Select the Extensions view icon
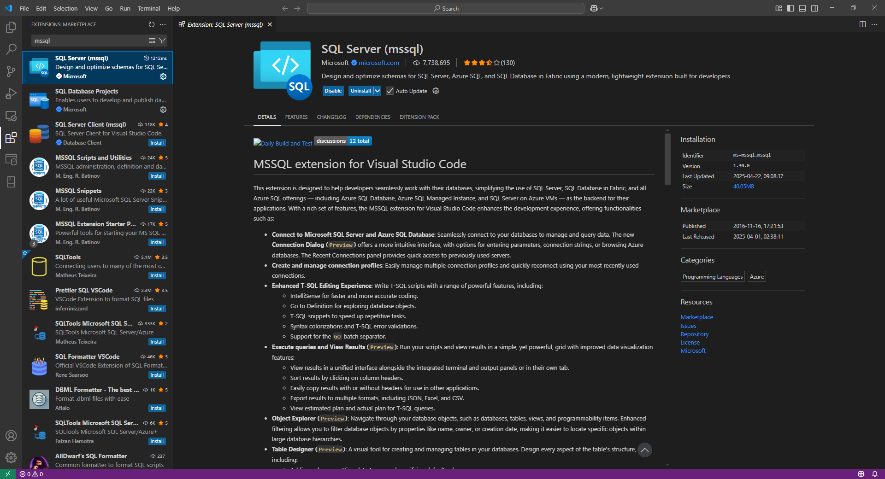Viewport: 885px width, 479px height. 11,138
